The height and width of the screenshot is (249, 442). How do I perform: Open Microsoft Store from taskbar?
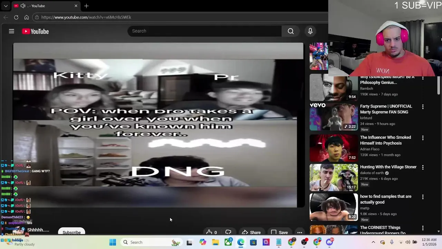click(x=253, y=242)
